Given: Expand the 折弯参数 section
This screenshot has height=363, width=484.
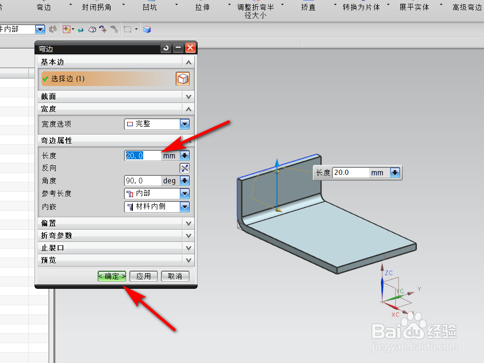Looking at the screenshot, I should (x=189, y=236).
